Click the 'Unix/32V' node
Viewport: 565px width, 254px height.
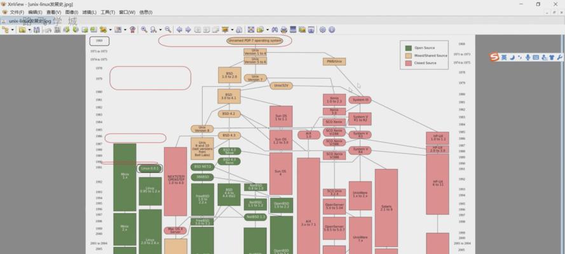281,86
